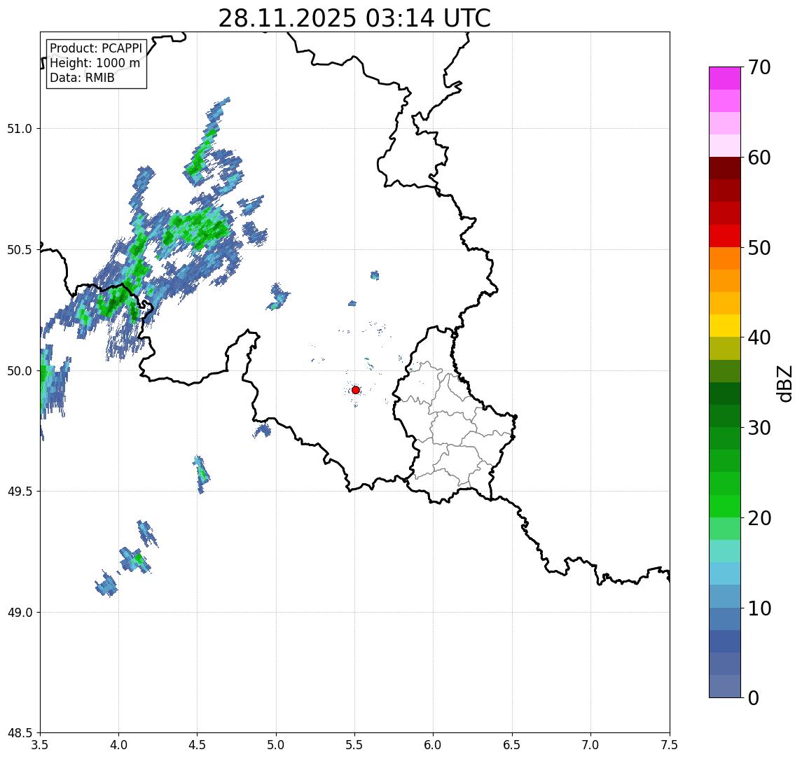Click the colorbar label 0
Image resolution: width=802 pixels, height=759 pixels.
754,697
